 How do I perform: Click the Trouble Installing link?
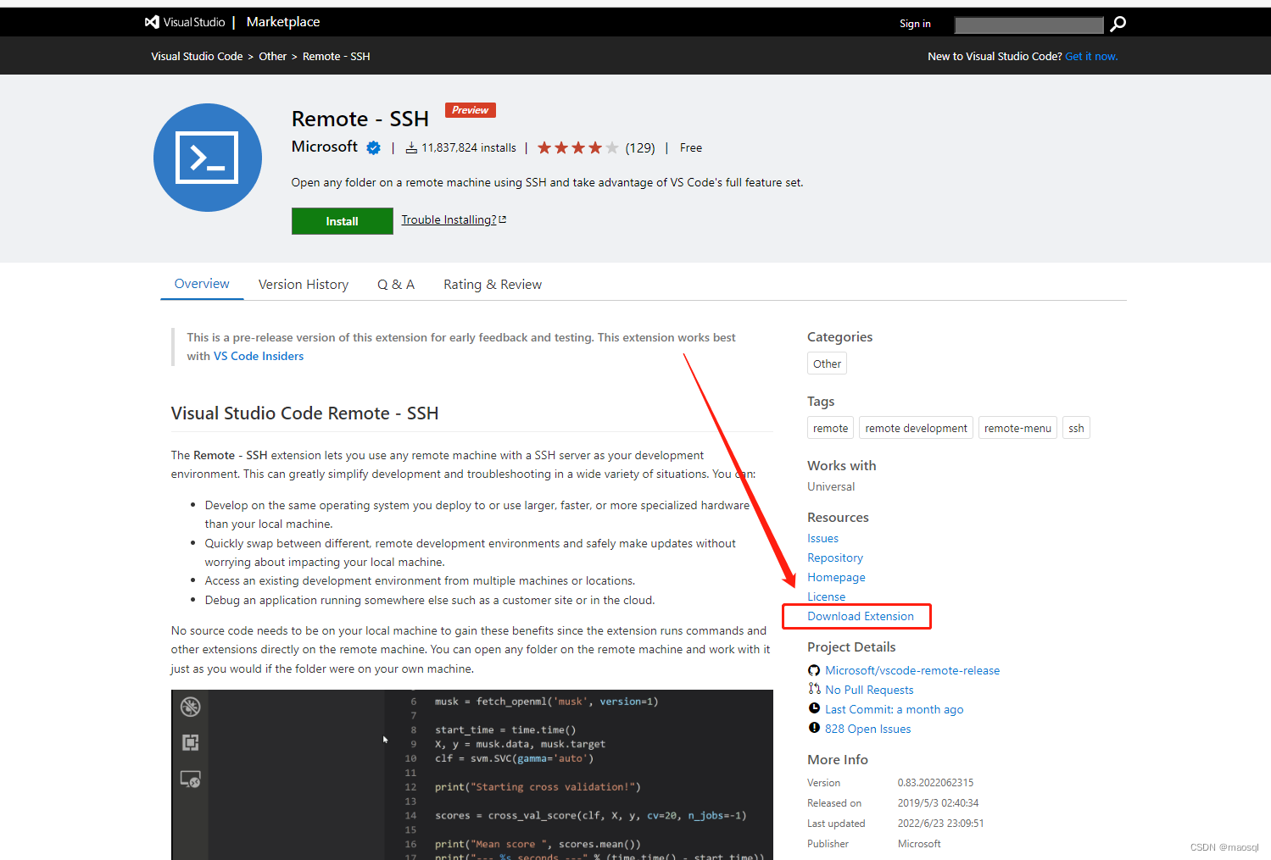click(449, 219)
